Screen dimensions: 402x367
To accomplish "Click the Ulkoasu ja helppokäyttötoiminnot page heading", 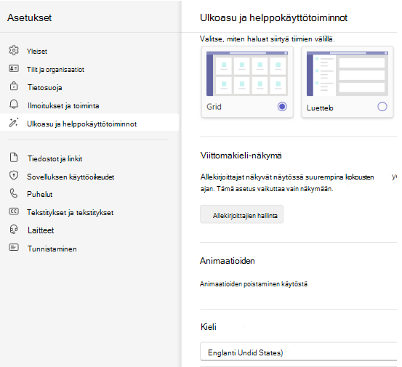I will [273, 17].
